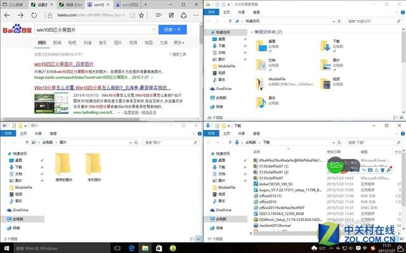The image size is (406, 253).
Task: Open Edge More actions ellipsis
Action: (x=196, y=15)
